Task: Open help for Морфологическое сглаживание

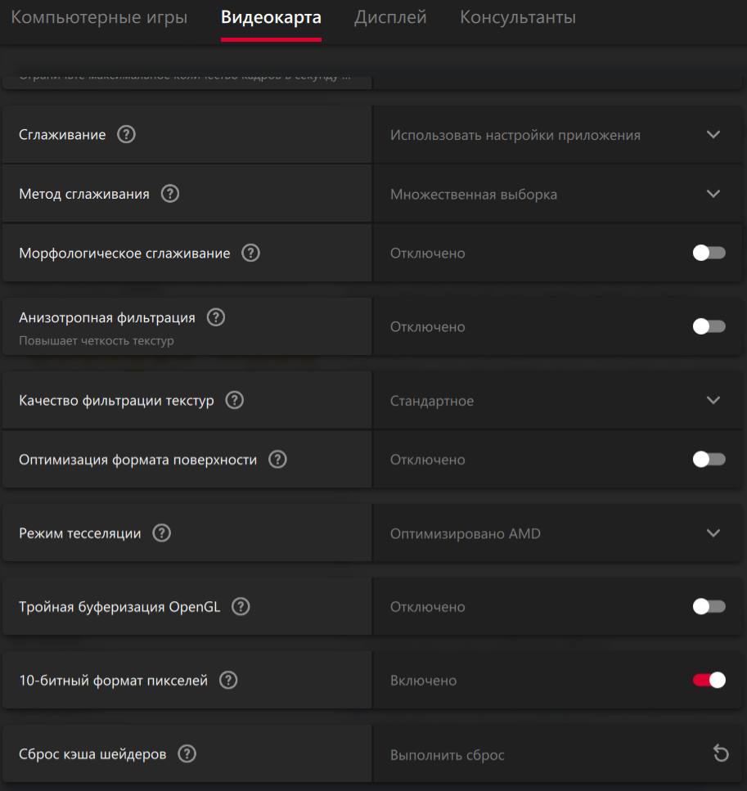Action: [x=251, y=254]
